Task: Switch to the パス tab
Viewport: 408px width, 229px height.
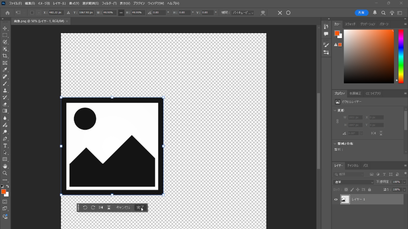Action: [x=366, y=165]
